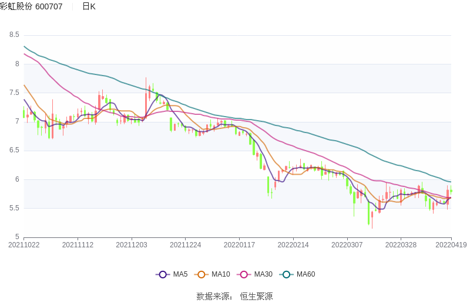Toggle MA30 line in legend

[244, 274]
